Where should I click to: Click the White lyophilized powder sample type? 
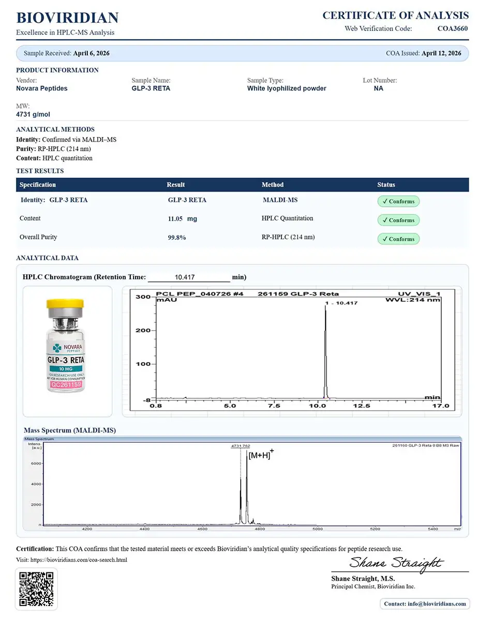pos(287,88)
